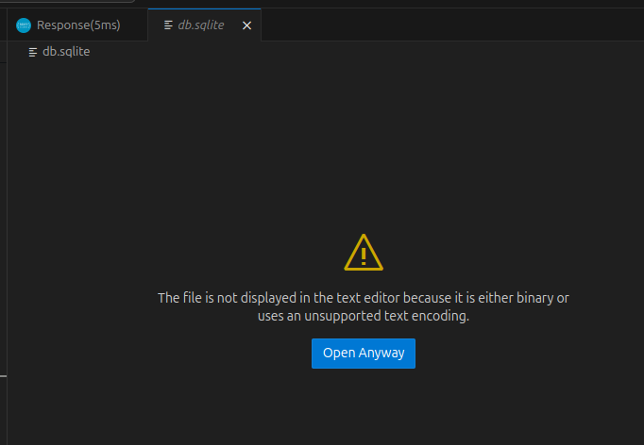Click the db.sqlite breadcrumb item
This screenshot has height=445, width=644.
[x=66, y=52]
